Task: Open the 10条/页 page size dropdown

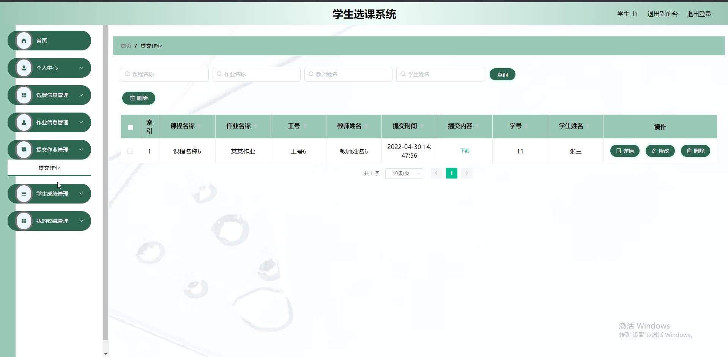Action: coord(404,173)
